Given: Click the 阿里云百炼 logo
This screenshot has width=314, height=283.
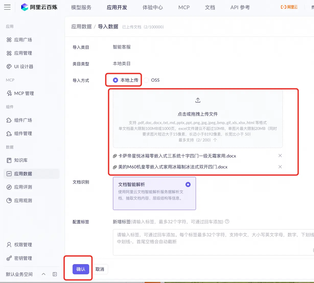Looking at the screenshot, I should pos(39,7).
